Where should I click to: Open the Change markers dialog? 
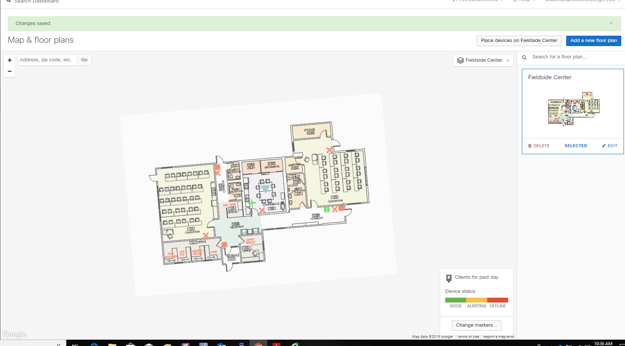point(476,325)
